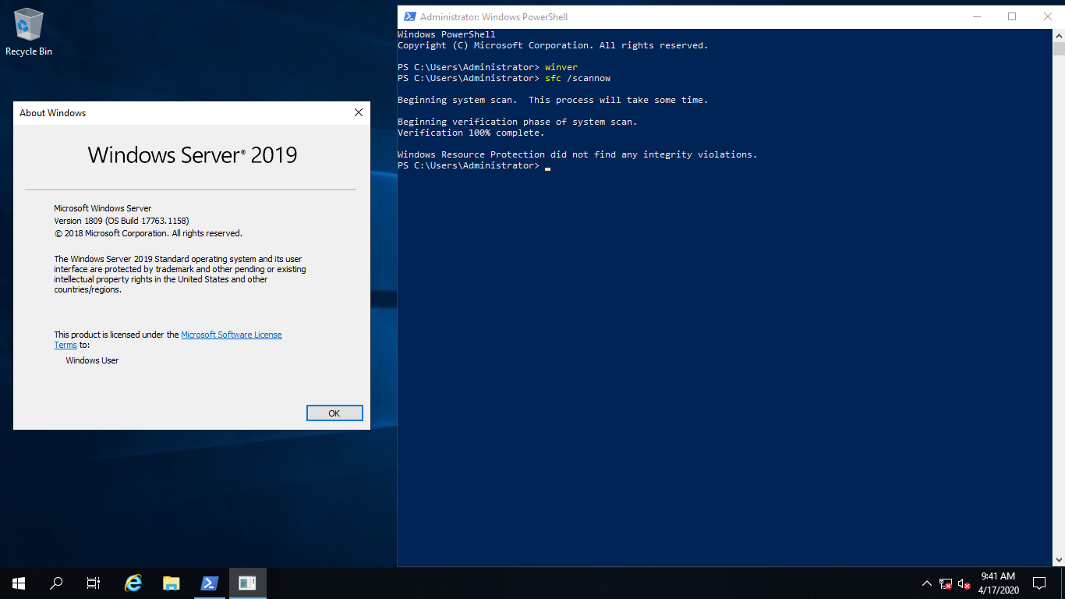Click 'Windows User' licensee text
This screenshot has height=599, width=1065.
92,360
